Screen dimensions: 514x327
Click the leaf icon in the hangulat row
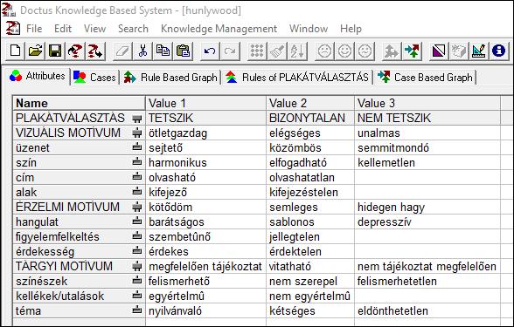(137, 221)
